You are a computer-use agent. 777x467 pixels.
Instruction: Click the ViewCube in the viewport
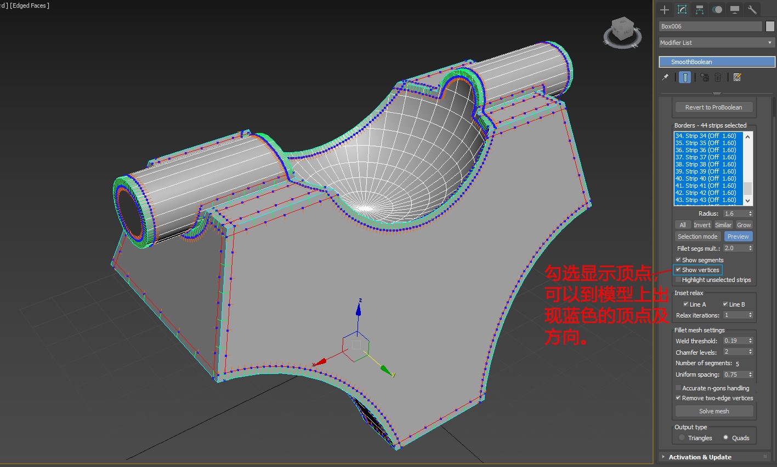pyautogui.click(x=622, y=31)
